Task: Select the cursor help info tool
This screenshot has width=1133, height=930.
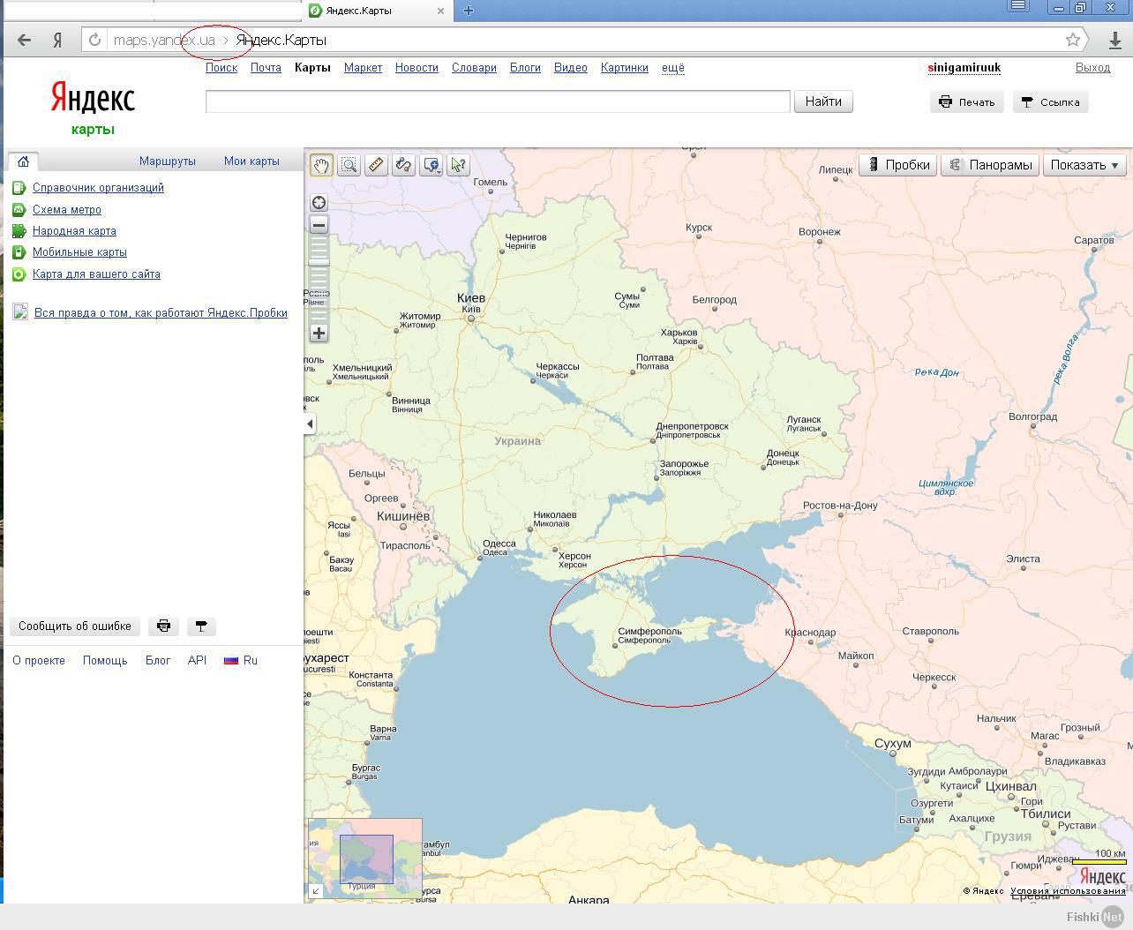Action: (x=458, y=165)
